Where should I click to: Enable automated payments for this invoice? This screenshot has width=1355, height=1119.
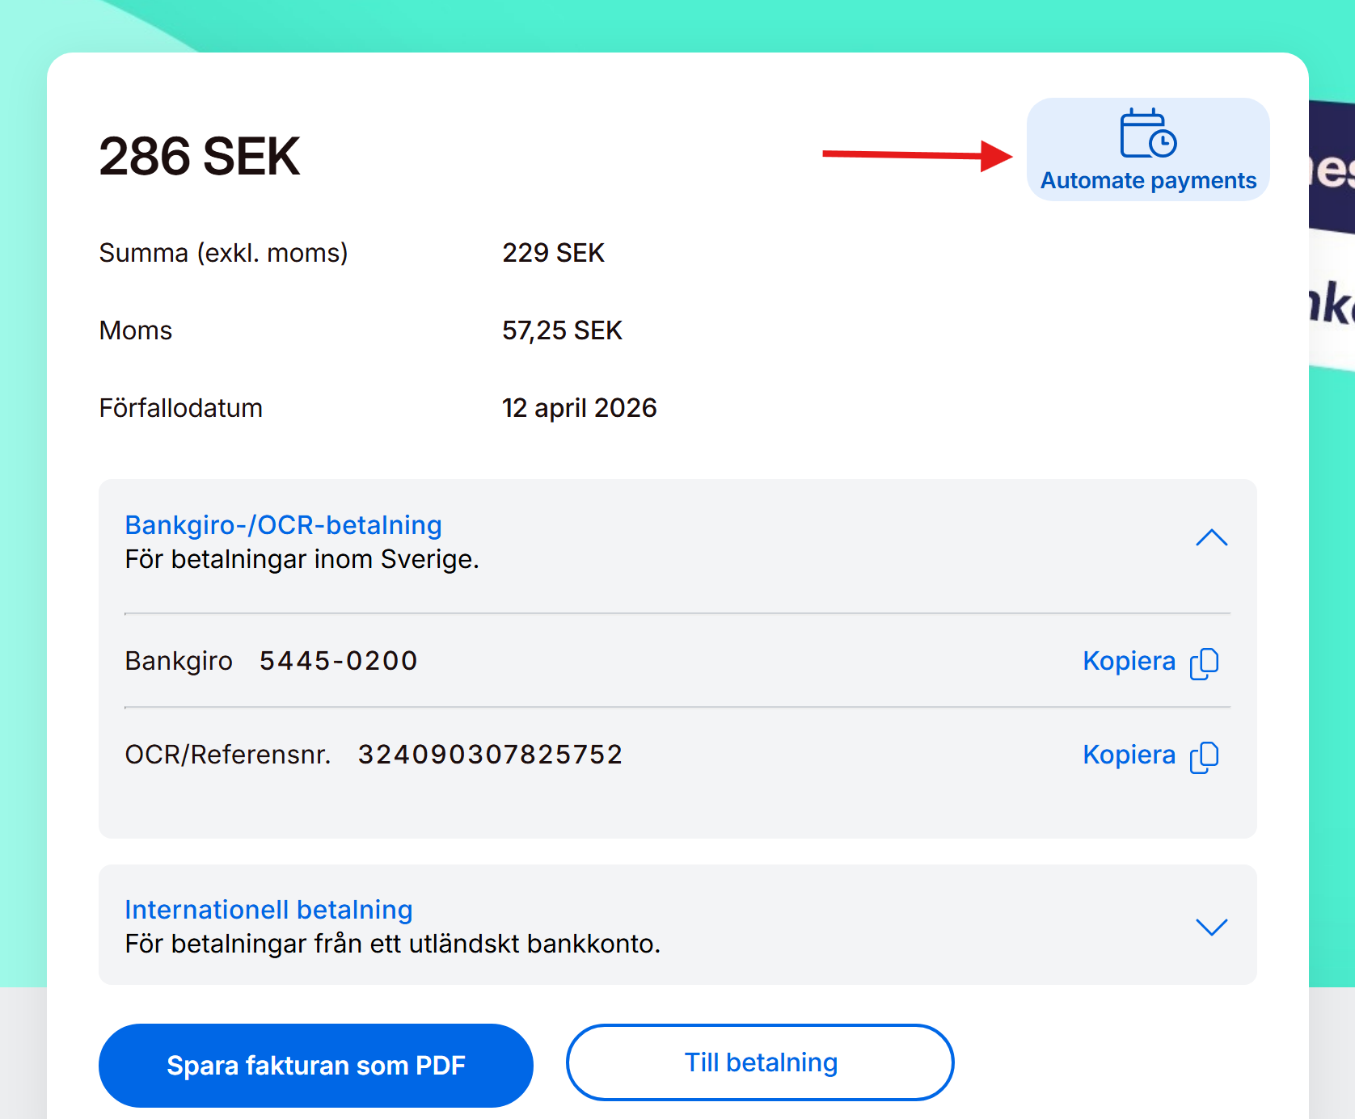point(1148,149)
